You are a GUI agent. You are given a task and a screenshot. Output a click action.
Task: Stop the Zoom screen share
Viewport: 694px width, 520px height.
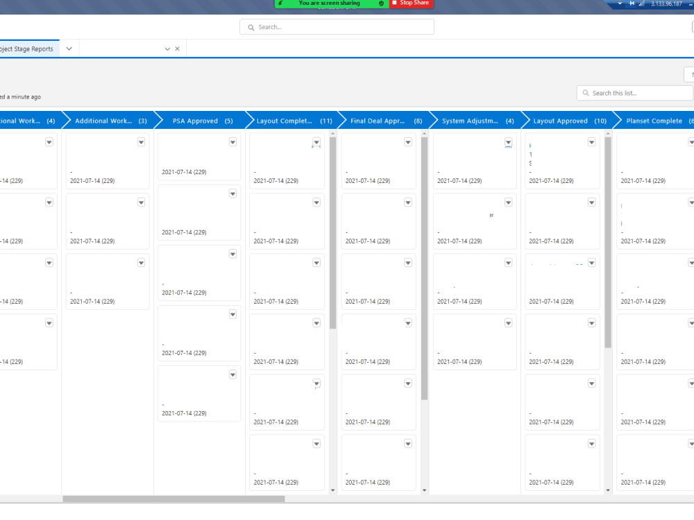click(x=411, y=3)
